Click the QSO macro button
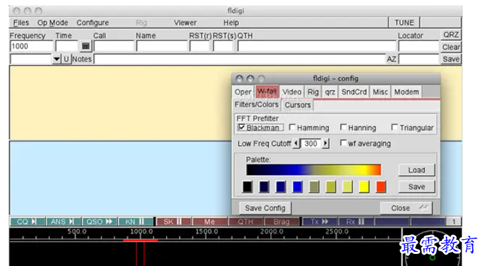Screen dimensions: 483x266 point(99,222)
